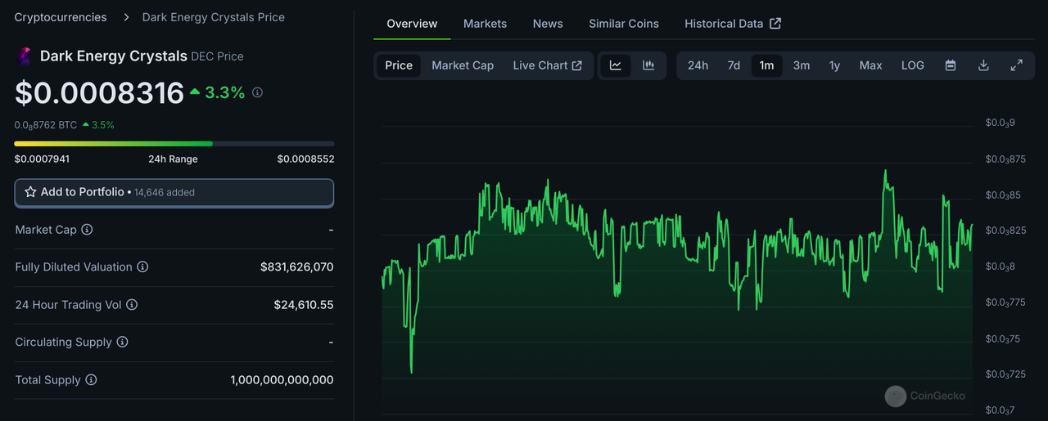Click Add to Portfolio button
This screenshot has height=421, width=1048.
[x=174, y=192]
